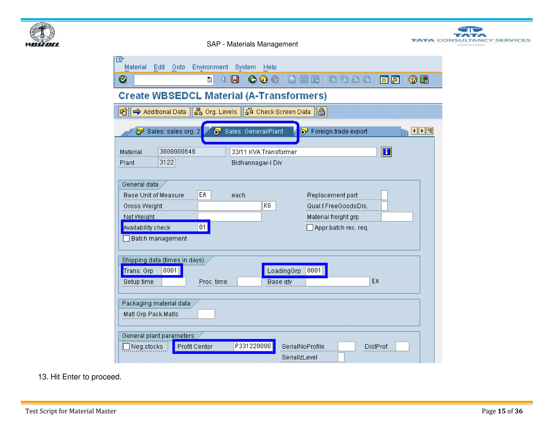Switch to Foreign trade export tab
This screenshot has height=430, width=556.
coord(339,132)
